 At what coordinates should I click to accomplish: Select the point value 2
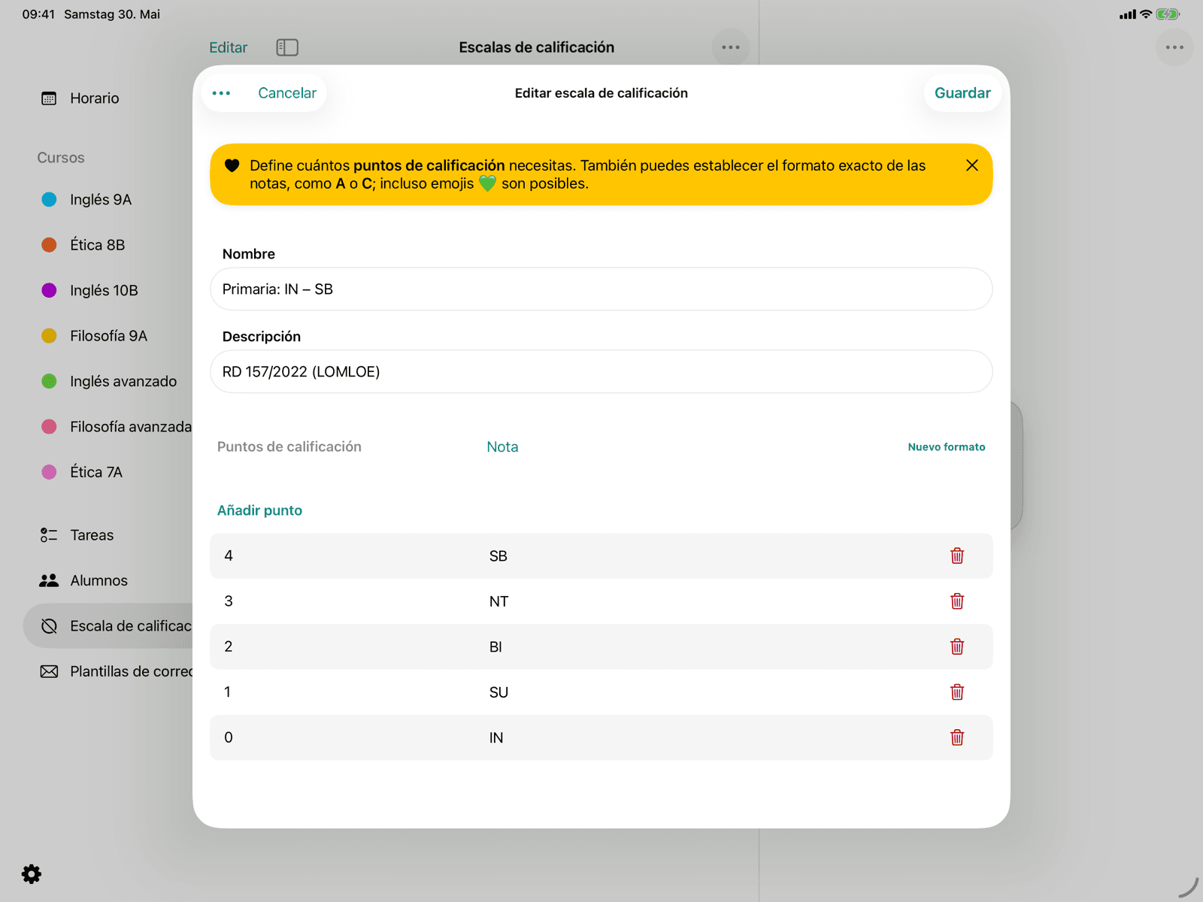[229, 646]
